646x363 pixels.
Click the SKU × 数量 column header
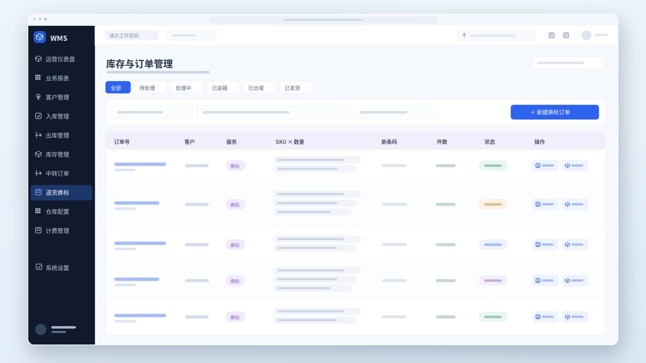click(x=290, y=142)
